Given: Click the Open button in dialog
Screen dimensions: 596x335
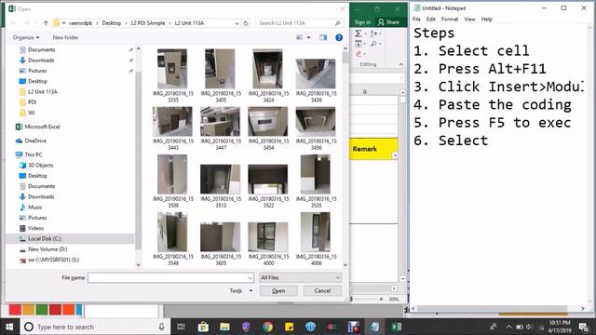Looking at the screenshot, I should [278, 290].
